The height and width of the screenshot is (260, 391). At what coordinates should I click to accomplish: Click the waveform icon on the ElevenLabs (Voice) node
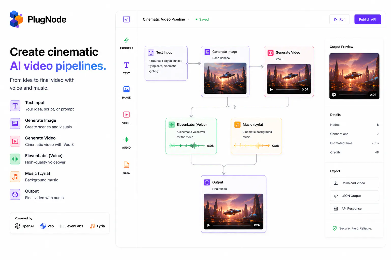click(172, 125)
